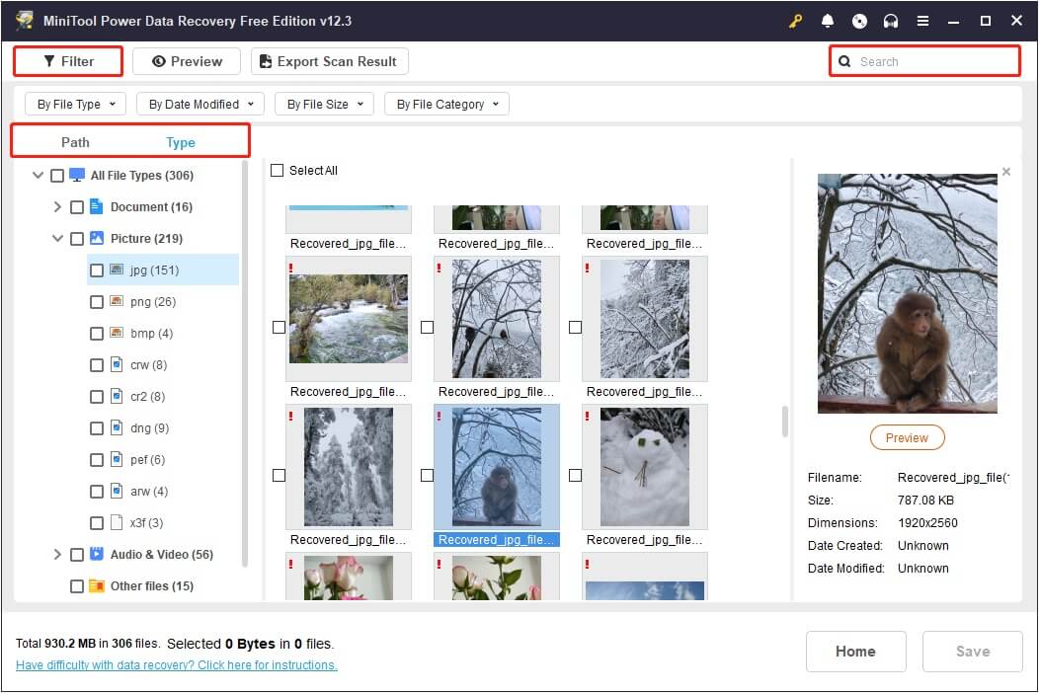Check the pef (6) checkbox
The height and width of the screenshot is (695, 1040).
tap(97, 460)
